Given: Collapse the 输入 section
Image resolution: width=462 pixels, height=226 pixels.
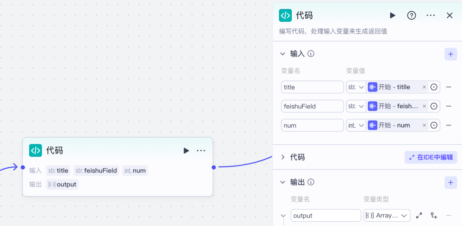Looking at the screenshot, I should [x=283, y=54].
